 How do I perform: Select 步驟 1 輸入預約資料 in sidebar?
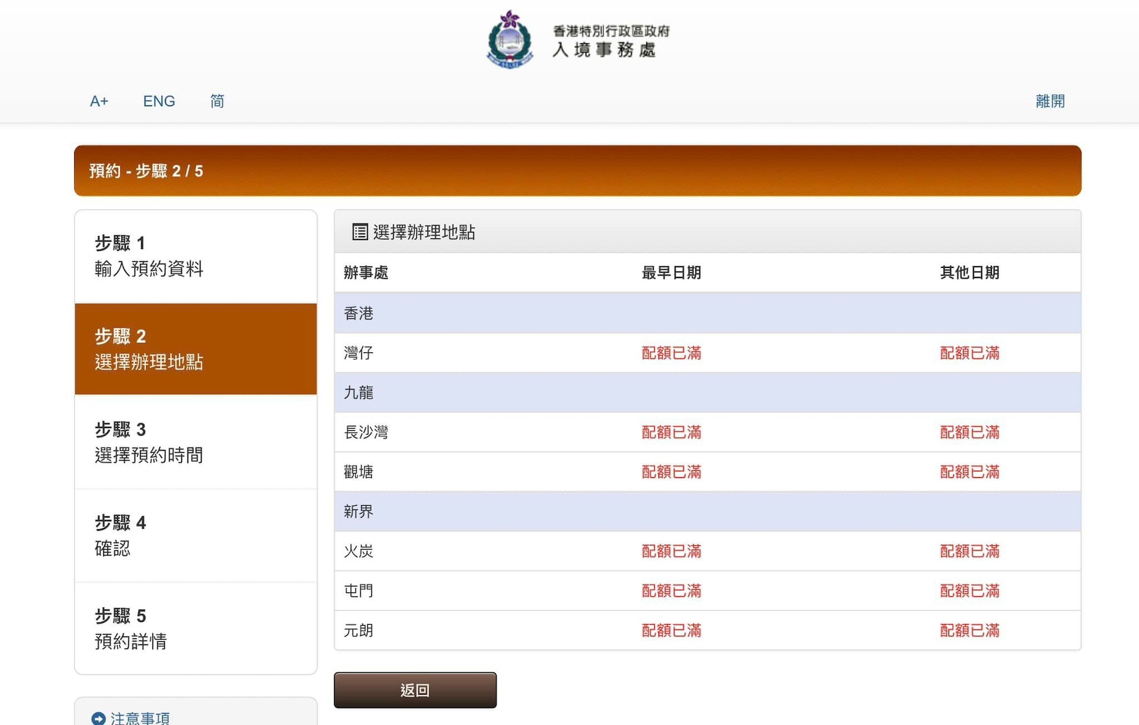[196, 256]
